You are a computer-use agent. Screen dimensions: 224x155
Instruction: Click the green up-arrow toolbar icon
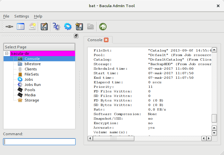coord(103,27)
